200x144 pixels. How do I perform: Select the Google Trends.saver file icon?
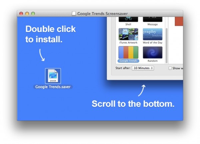(53, 76)
